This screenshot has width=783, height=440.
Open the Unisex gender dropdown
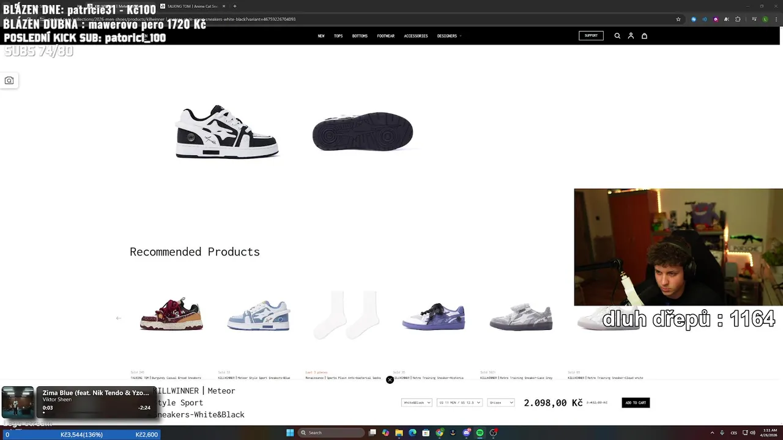tap(501, 403)
